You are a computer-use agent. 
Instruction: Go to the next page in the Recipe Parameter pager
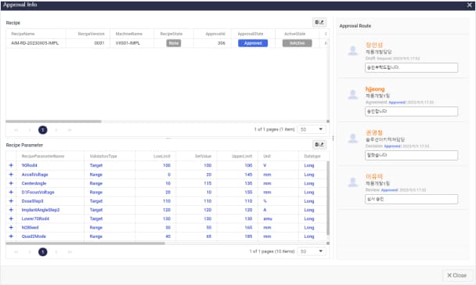tap(56, 252)
